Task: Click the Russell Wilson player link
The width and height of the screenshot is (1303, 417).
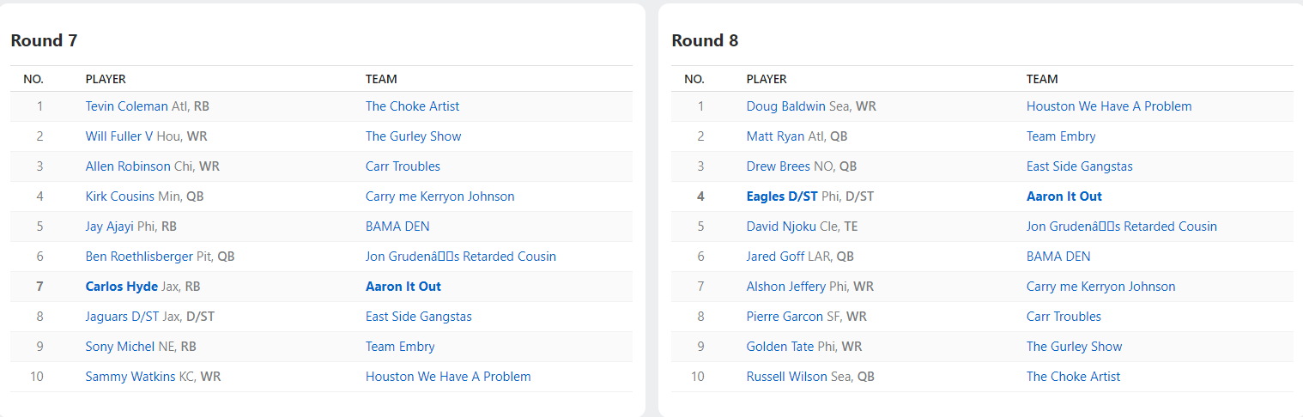Action: click(786, 377)
